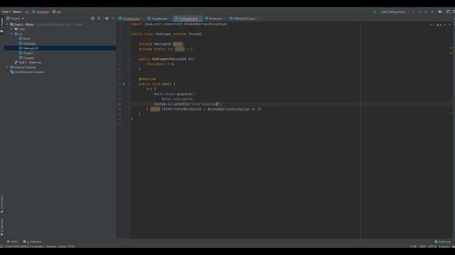Click run method breadcrumb in navigation bar
Image resolution: width=455 pixels, height=255 pixels.
57,12
